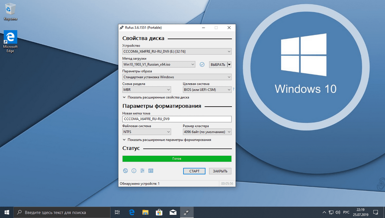Open the network tray icon
The height and width of the screenshot is (218, 385).
point(331,212)
